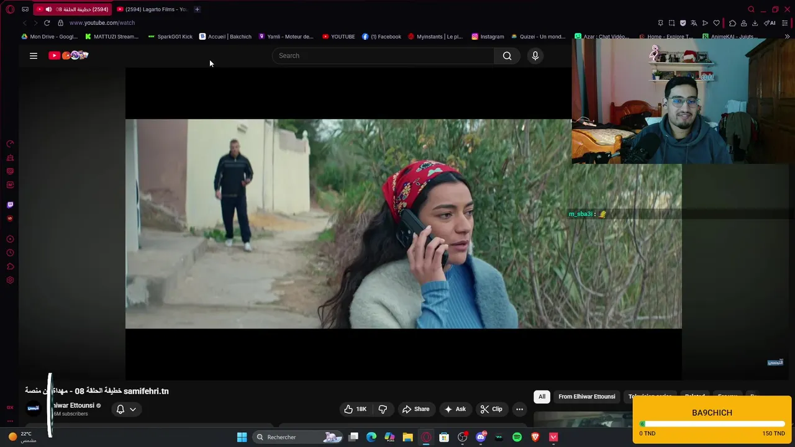Open sidebar settings gear icon
Viewport: 795px width, 447px height.
click(10, 280)
